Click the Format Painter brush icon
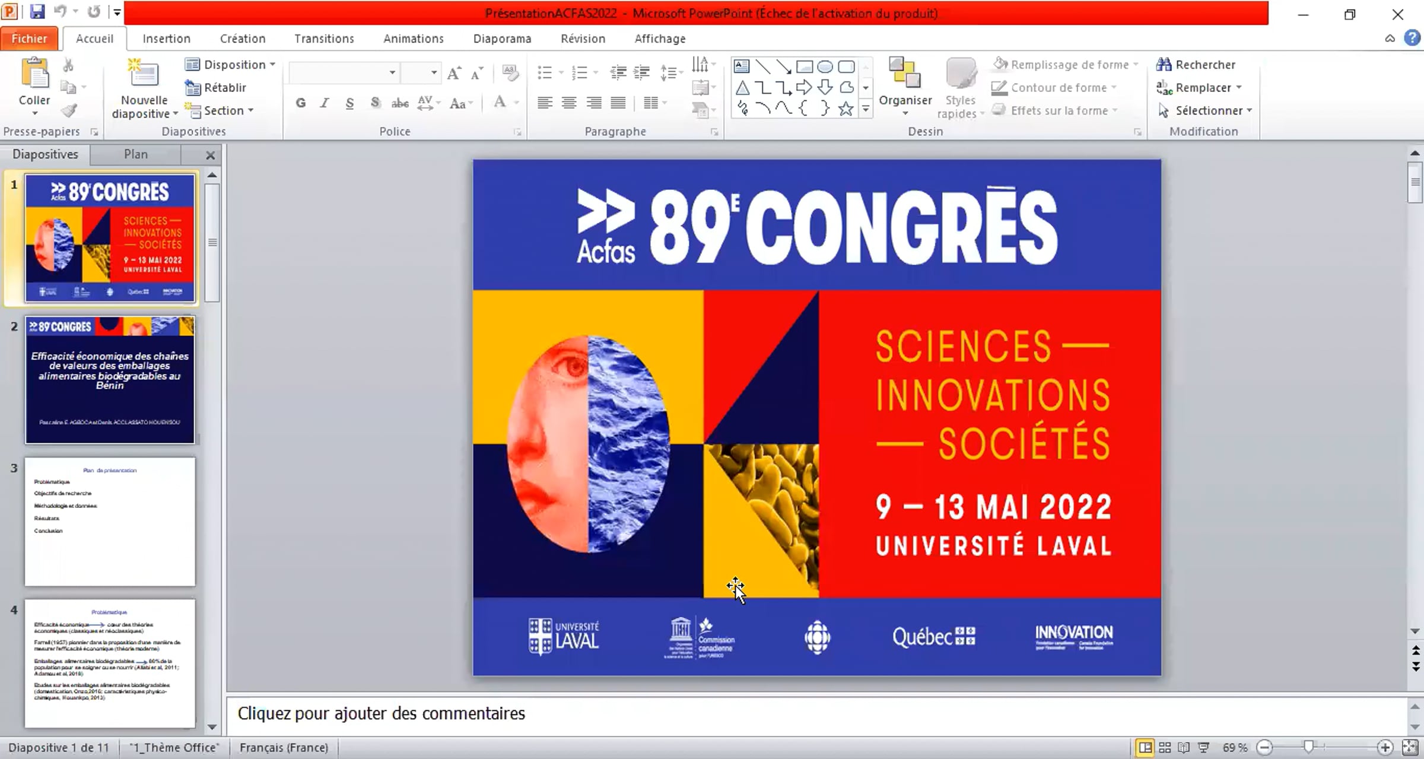 tap(69, 110)
